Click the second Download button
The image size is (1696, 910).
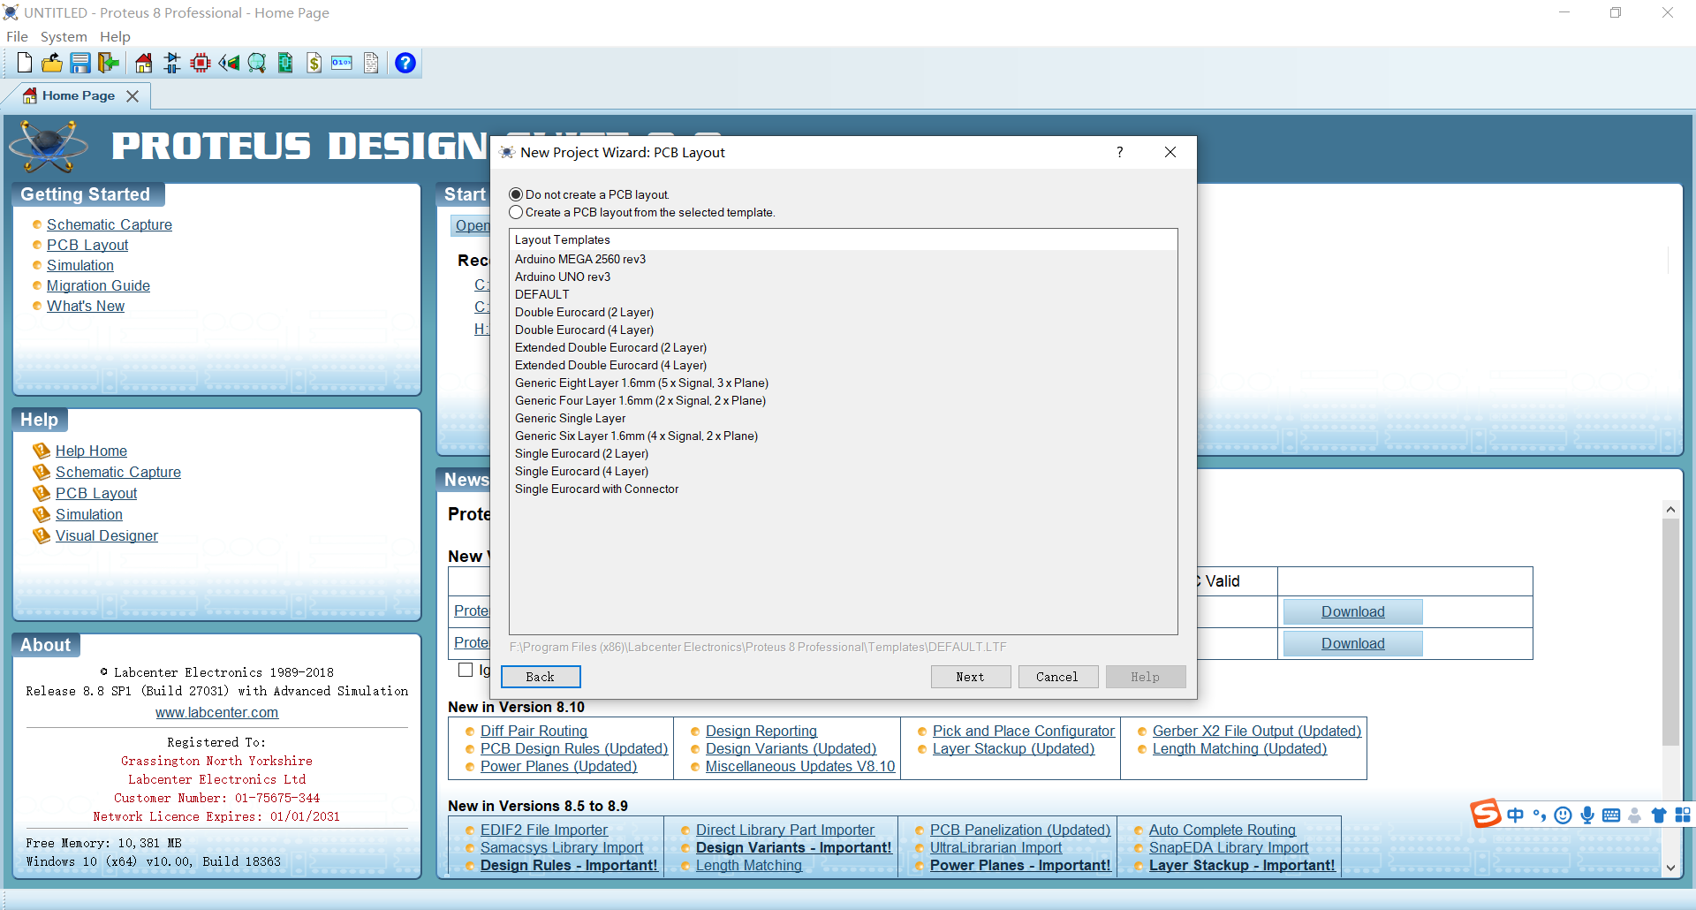pyautogui.click(x=1352, y=643)
